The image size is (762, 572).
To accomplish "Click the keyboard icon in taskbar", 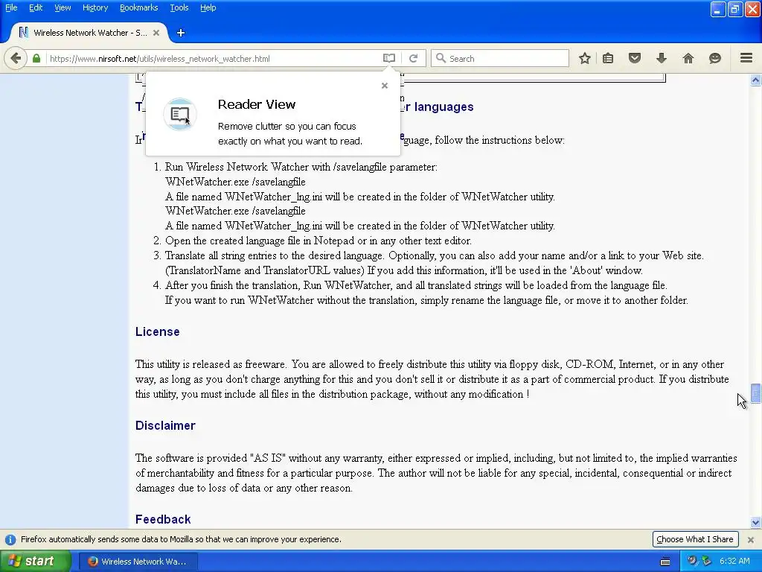I will 665,562.
